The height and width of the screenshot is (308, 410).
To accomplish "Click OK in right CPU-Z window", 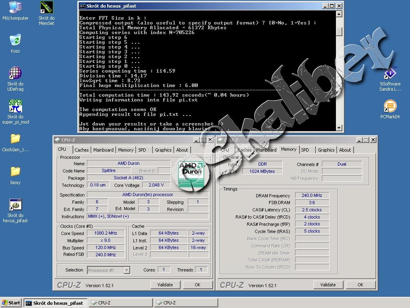I will [361, 285].
